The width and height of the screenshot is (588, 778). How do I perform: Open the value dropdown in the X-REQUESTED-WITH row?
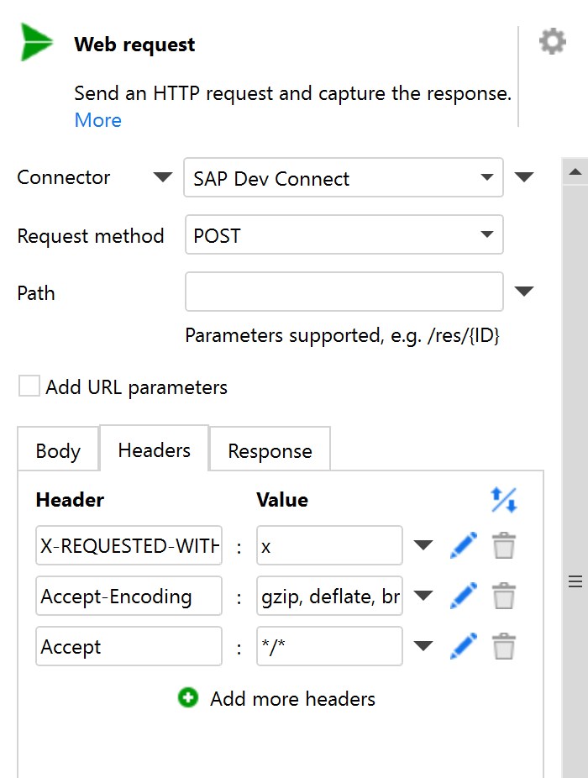423,545
